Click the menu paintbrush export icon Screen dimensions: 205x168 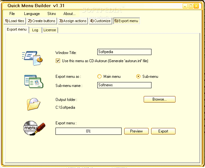pyautogui.click(x=34, y=128)
